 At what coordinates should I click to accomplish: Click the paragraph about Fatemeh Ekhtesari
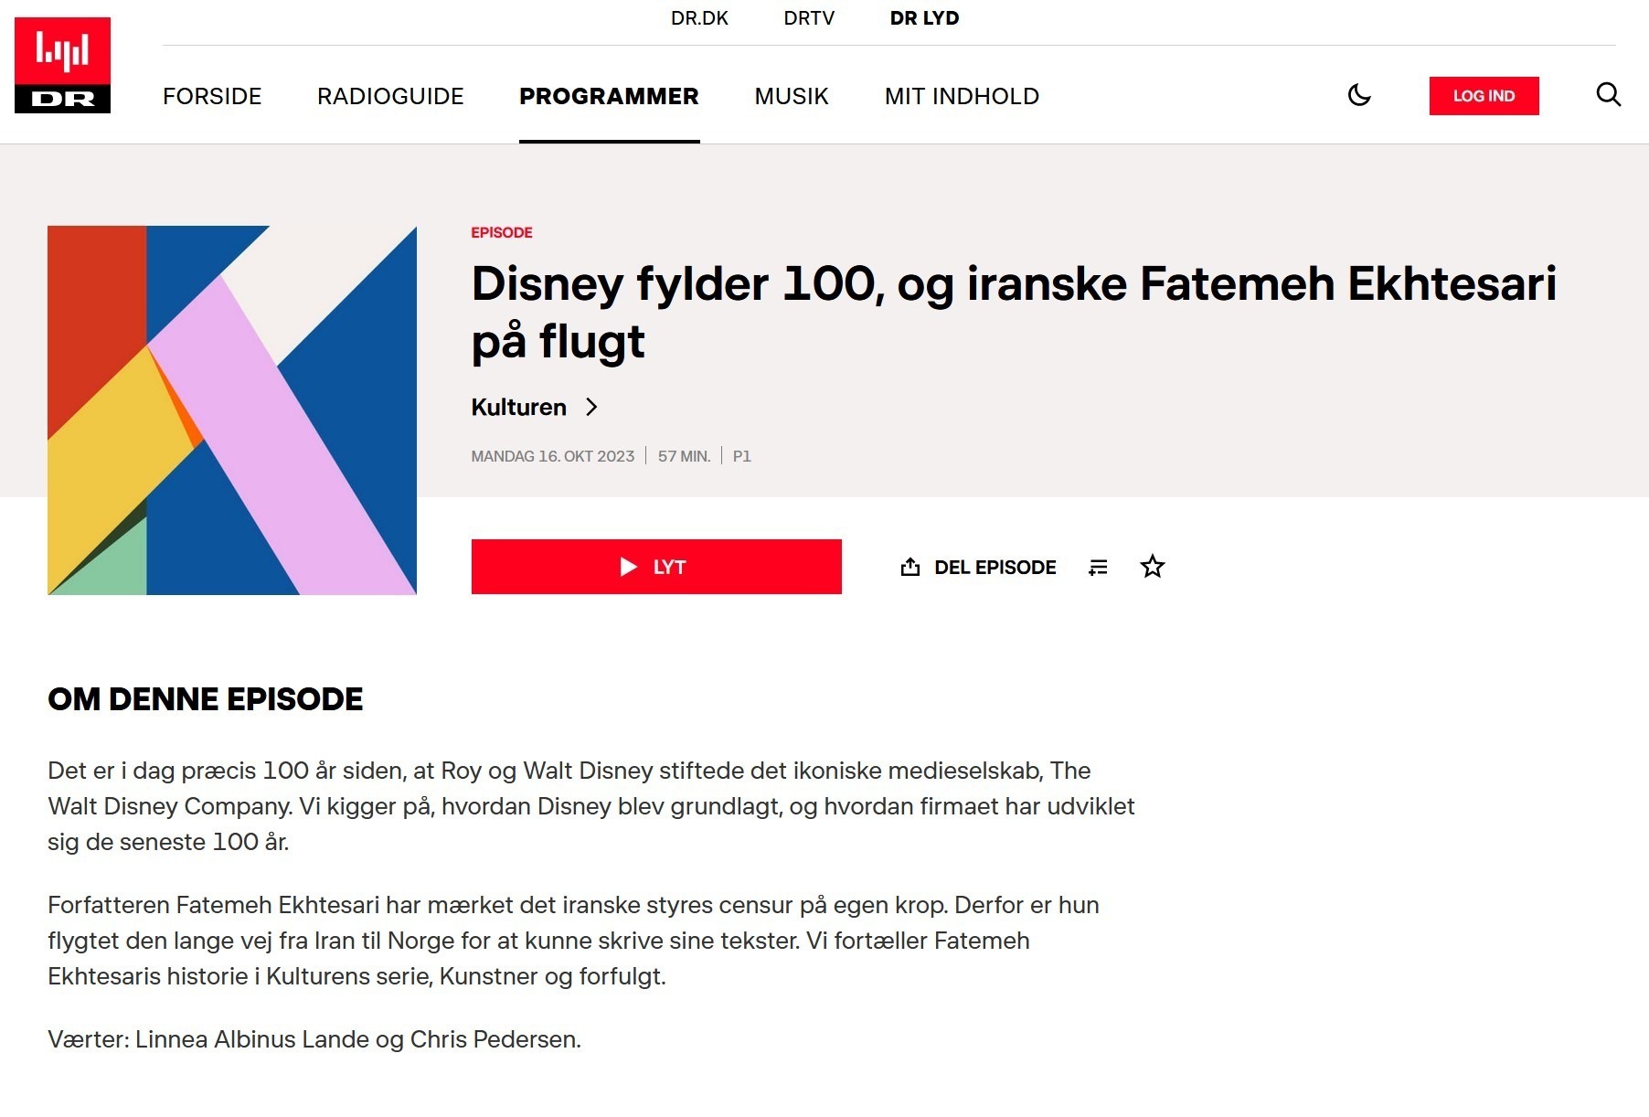pos(573,941)
